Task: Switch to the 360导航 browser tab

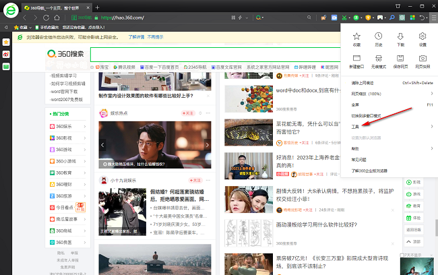Action: coord(57,8)
